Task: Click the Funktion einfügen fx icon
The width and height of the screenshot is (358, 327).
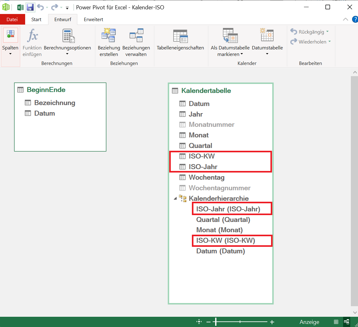Action: click(x=32, y=36)
